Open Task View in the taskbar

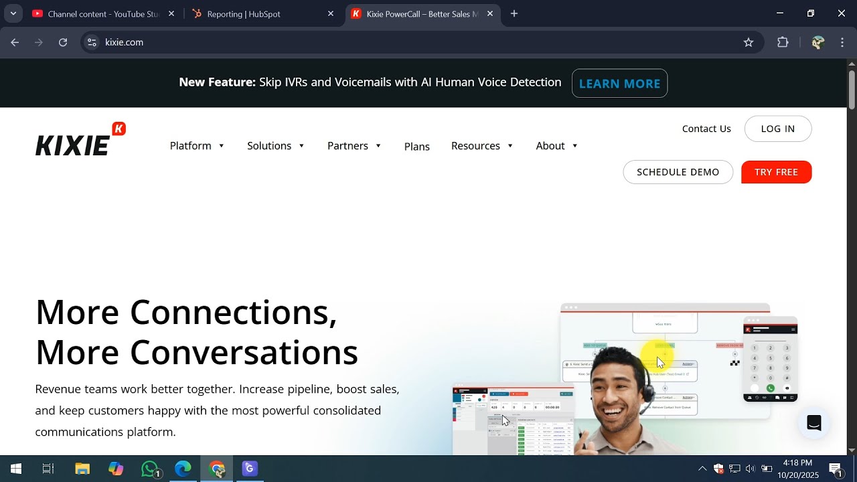[x=48, y=469]
